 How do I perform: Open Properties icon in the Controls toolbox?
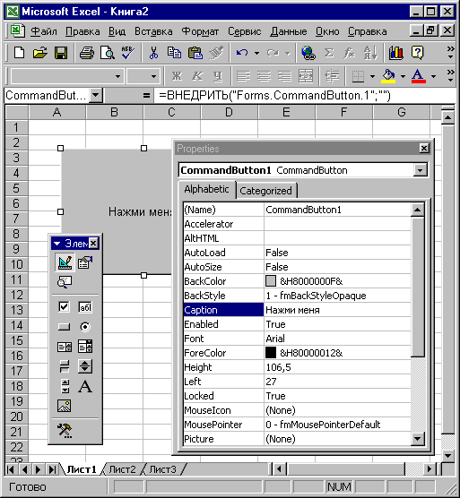coord(85,262)
